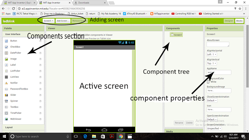Open the Apps bookmarks shortcut
Viewport: 249px width, 140px height.
[6, 14]
